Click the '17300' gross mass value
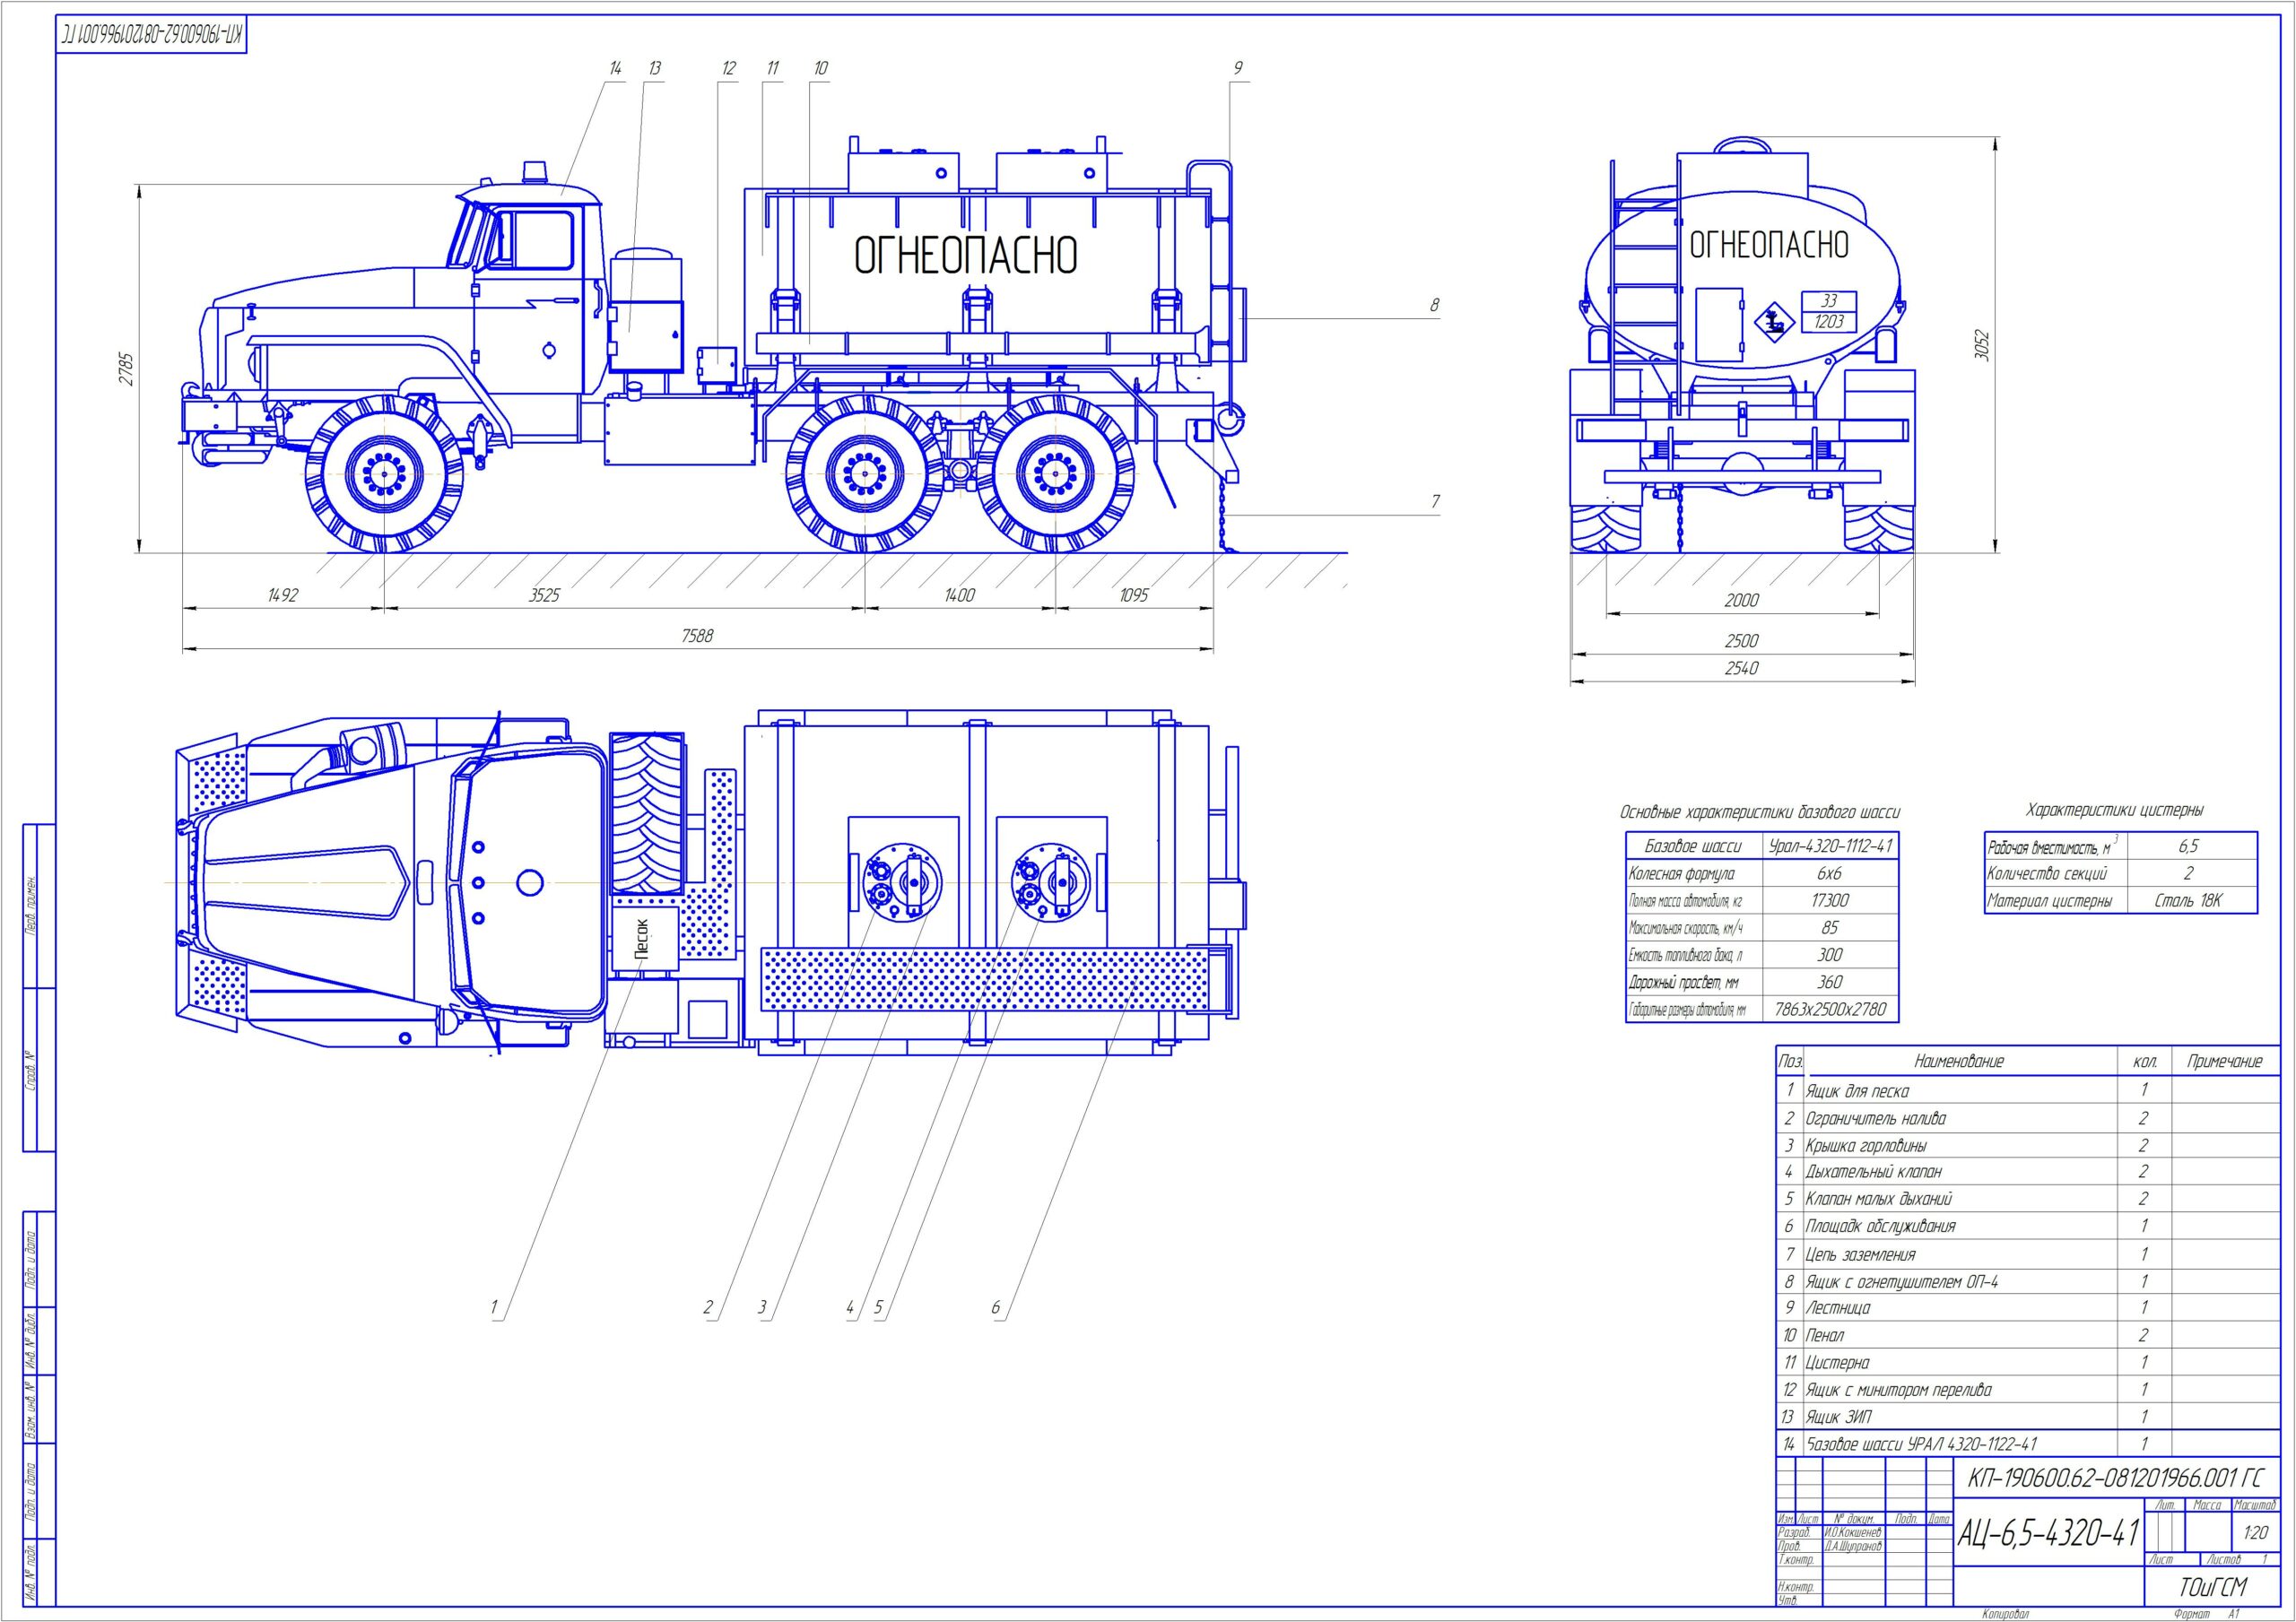Screen dimensions: 2296x1622 (x=1830, y=901)
